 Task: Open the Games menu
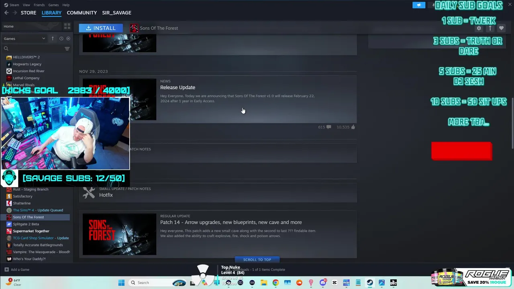(53, 5)
